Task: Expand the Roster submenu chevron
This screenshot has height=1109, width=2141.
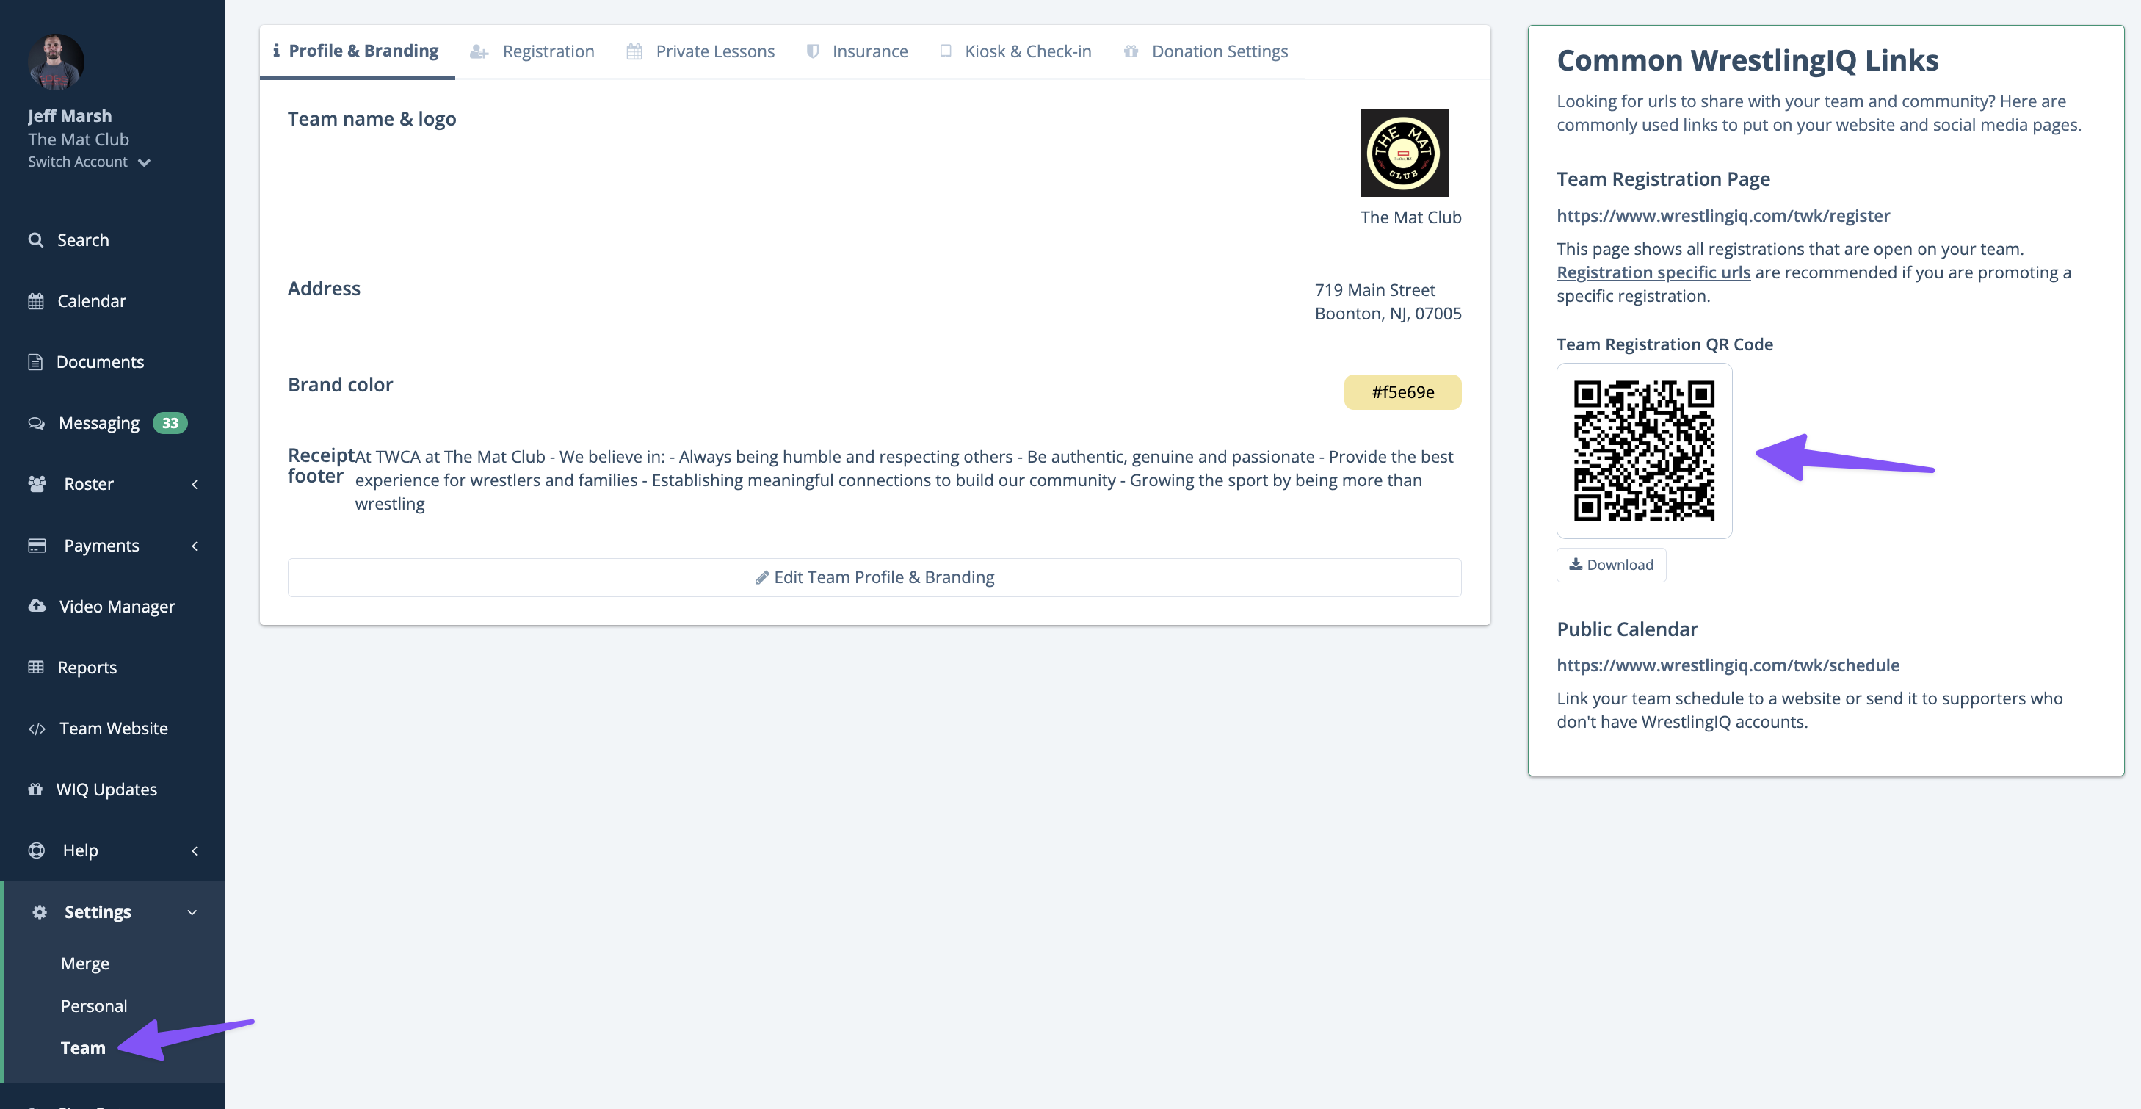Action: [195, 485]
